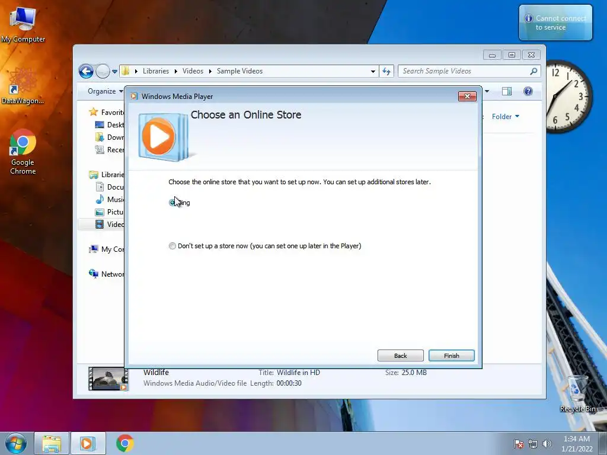This screenshot has height=455, width=607.
Task: Open My Computer desktop icon
Action: pyautogui.click(x=23, y=25)
